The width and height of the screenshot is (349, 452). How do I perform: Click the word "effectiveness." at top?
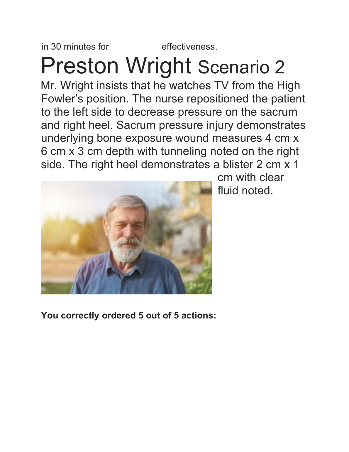pos(189,47)
